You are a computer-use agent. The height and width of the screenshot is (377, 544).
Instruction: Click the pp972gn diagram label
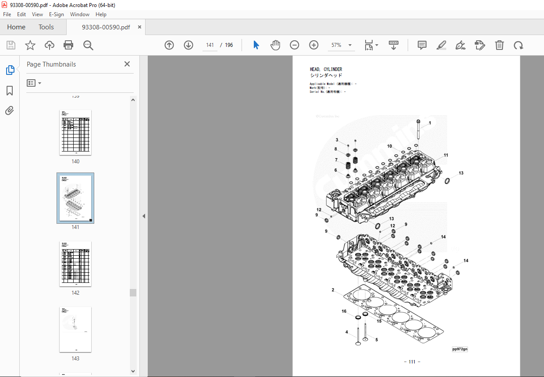[460, 349]
